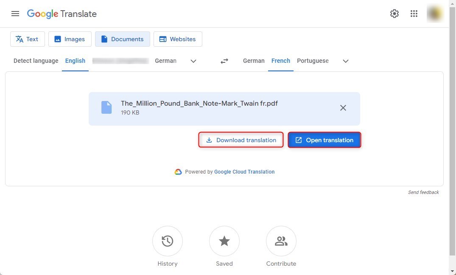Open the Google apps grid

[x=414, y=14]
